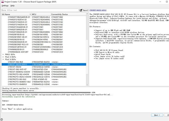The width and height of the screenshot is (169, 121).
Task: Select the CYW920721B2EVK-02 kit
Action: coord(17,20)
